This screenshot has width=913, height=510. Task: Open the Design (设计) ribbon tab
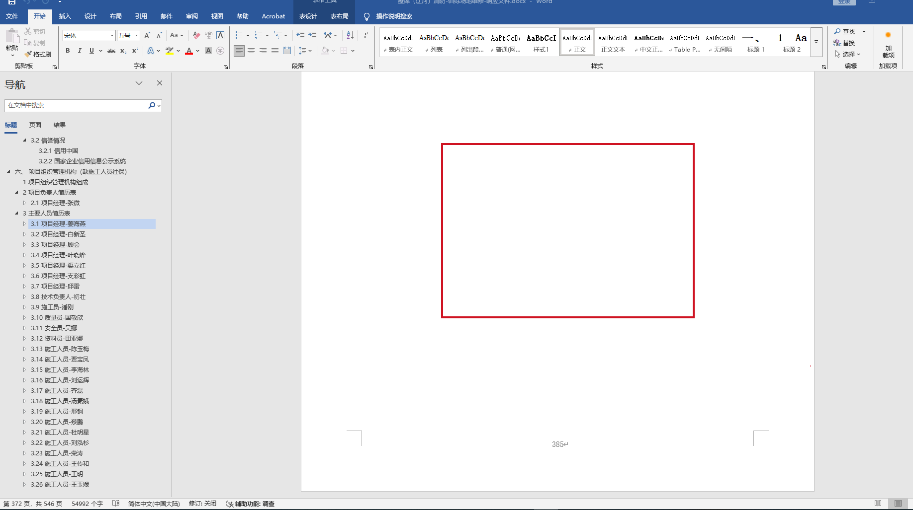click(90, 16)
